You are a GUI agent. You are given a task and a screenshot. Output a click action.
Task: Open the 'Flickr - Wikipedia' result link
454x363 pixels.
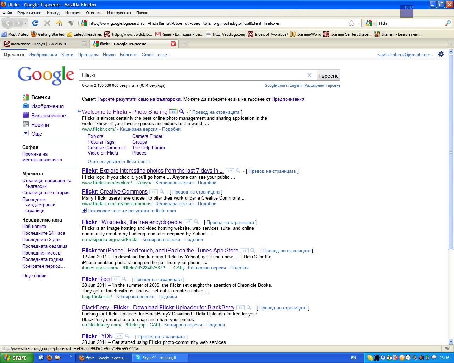tap(132, 222)
